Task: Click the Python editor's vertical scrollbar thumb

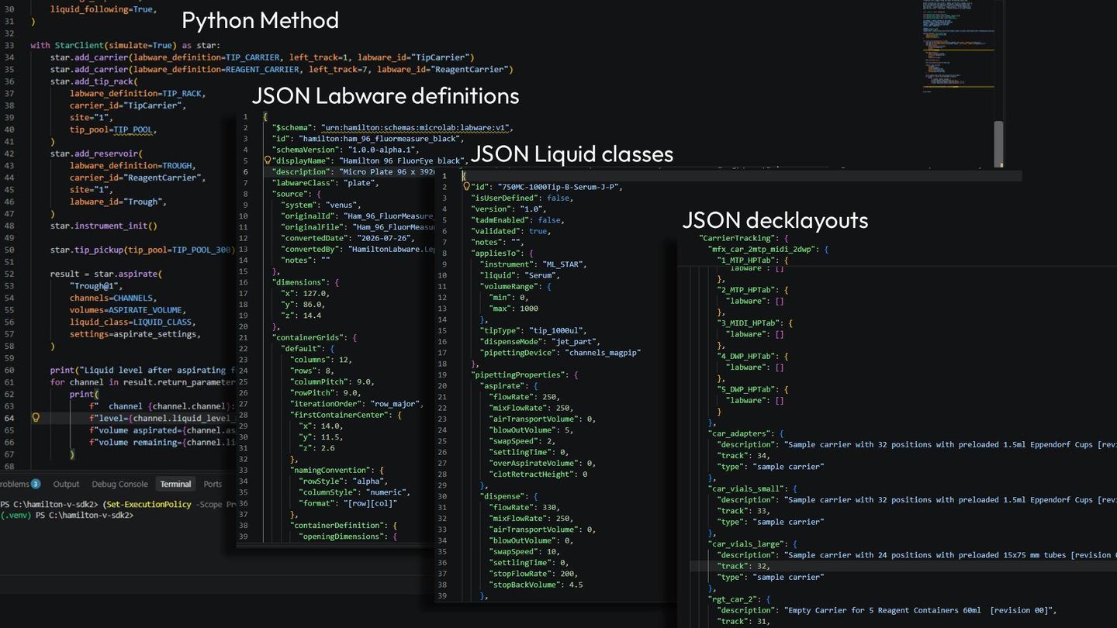Action: (998, 143)
